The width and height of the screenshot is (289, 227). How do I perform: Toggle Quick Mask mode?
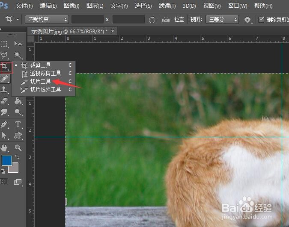[x=4, y=182]
